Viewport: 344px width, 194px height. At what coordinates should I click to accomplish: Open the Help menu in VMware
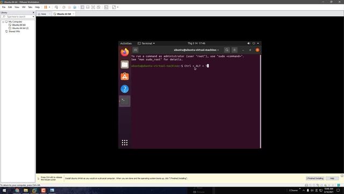click(37, 7)
